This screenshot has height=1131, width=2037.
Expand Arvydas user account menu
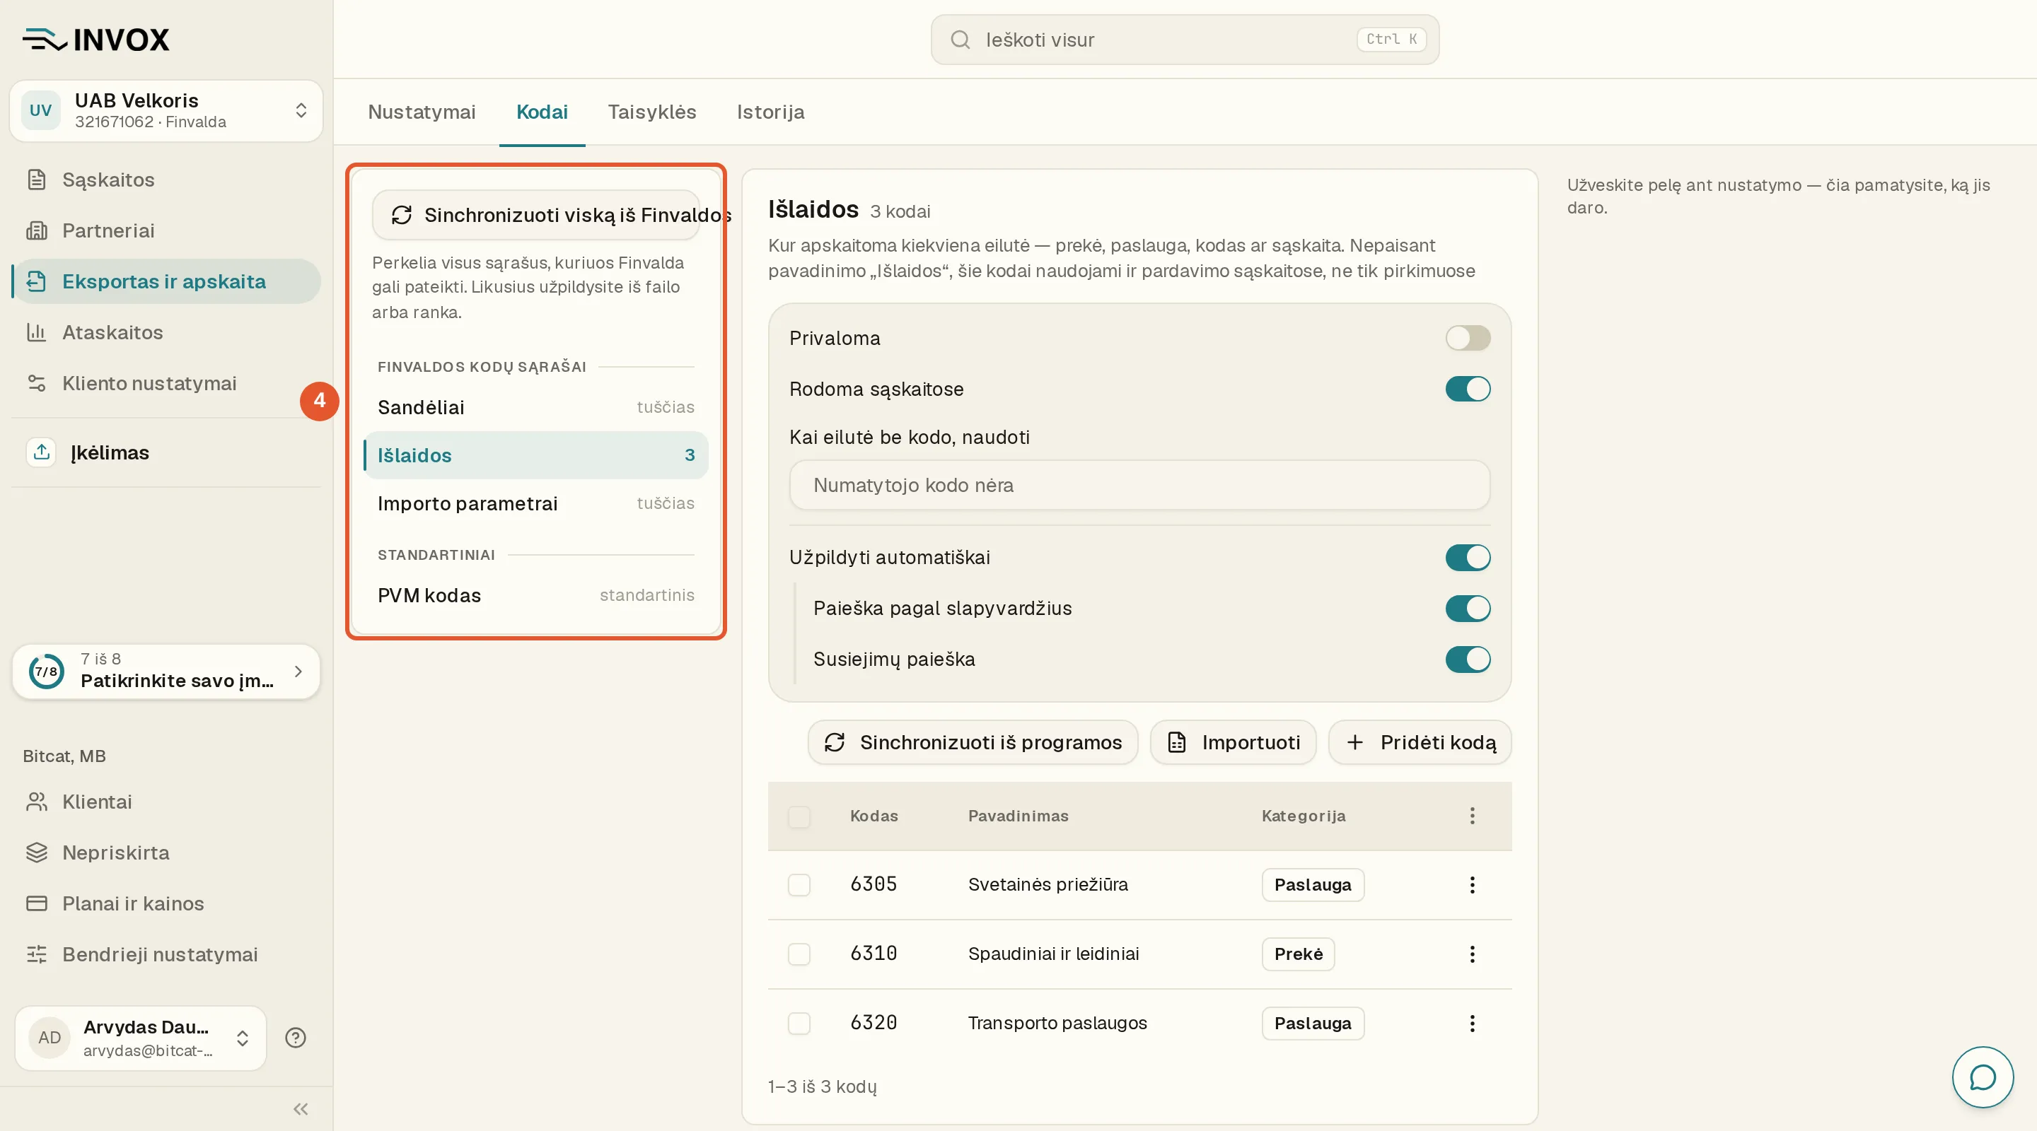141,1038
